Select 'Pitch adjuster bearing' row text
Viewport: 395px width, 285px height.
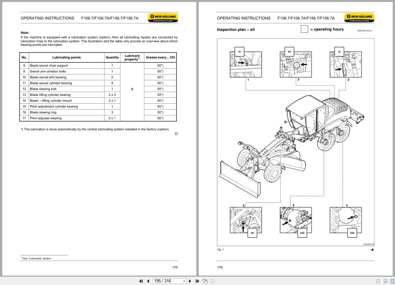[x=46, y=118]
